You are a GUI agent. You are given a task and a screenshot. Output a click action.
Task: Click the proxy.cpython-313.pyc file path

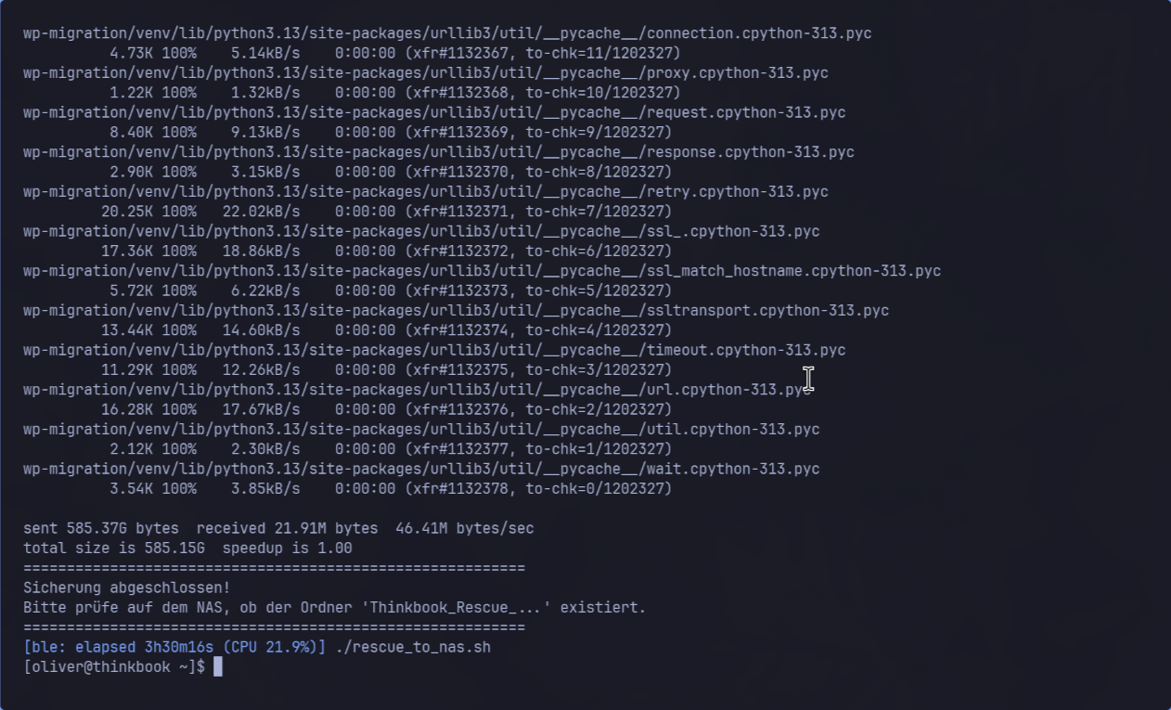click(x=426, y=72)
